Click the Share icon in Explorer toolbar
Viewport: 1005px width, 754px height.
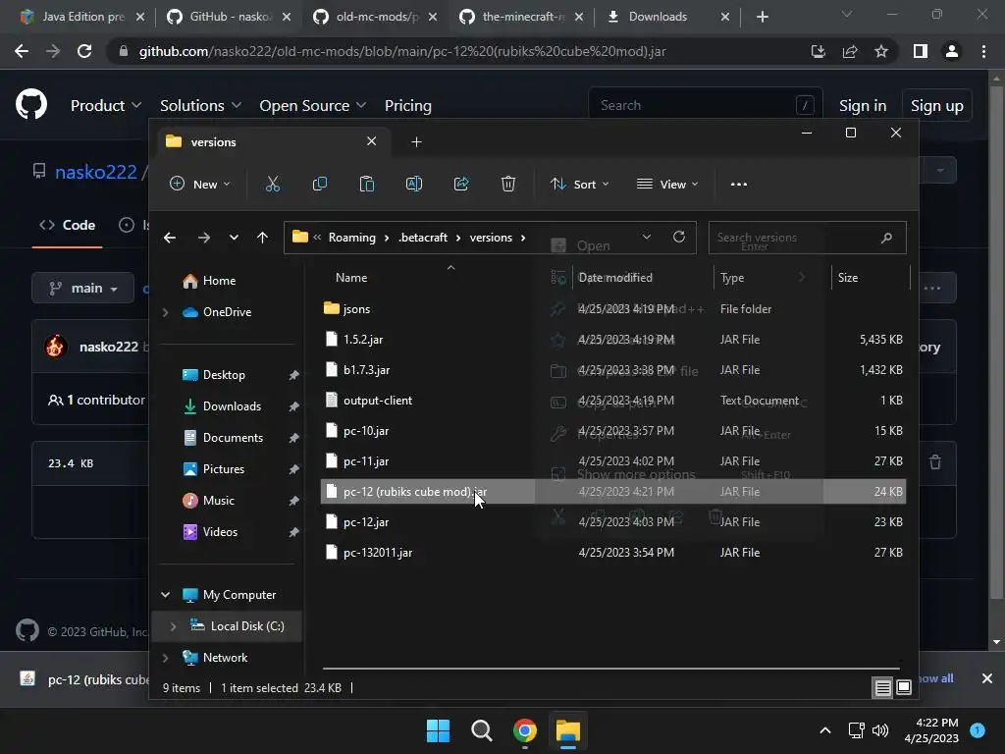tap(461, 184)
